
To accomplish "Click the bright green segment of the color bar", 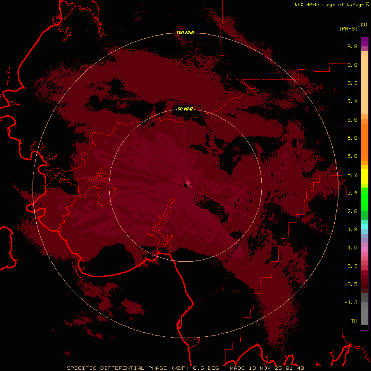I will point(364,200).
